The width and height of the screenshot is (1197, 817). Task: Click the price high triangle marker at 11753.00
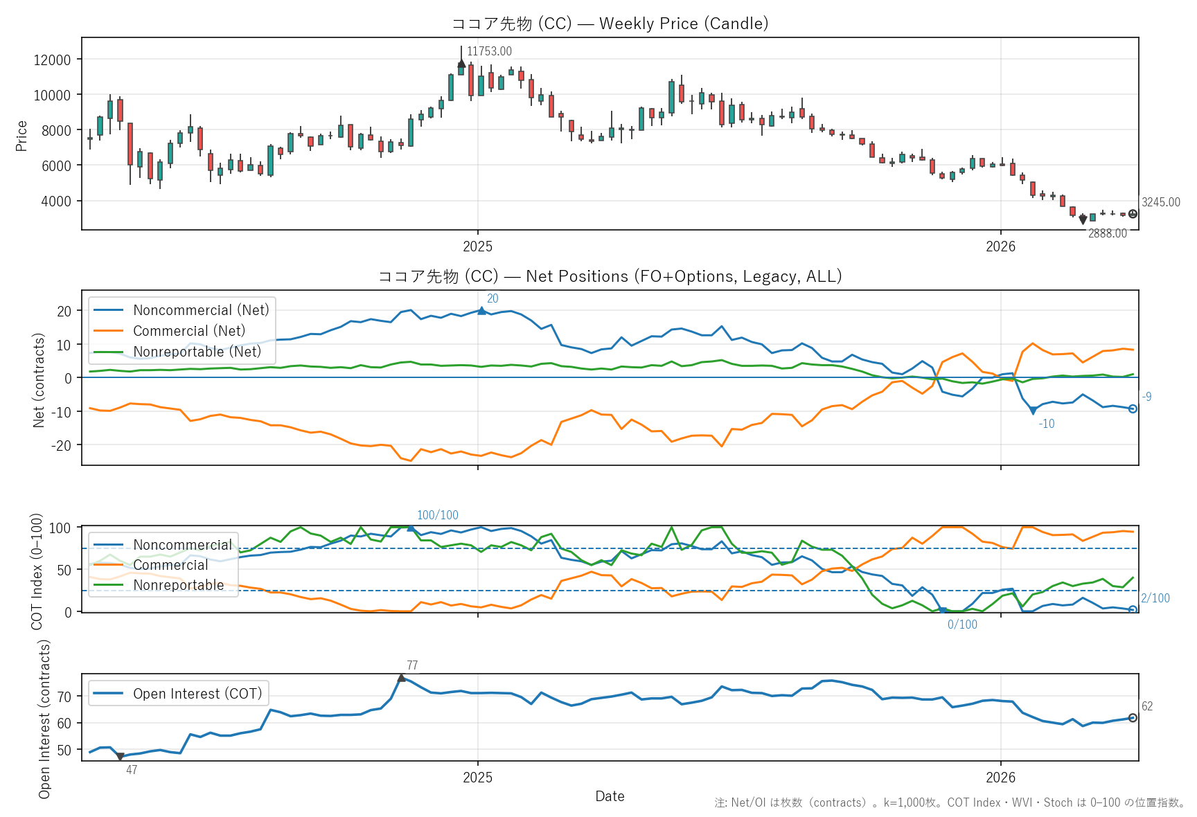(x=461, y=64)
